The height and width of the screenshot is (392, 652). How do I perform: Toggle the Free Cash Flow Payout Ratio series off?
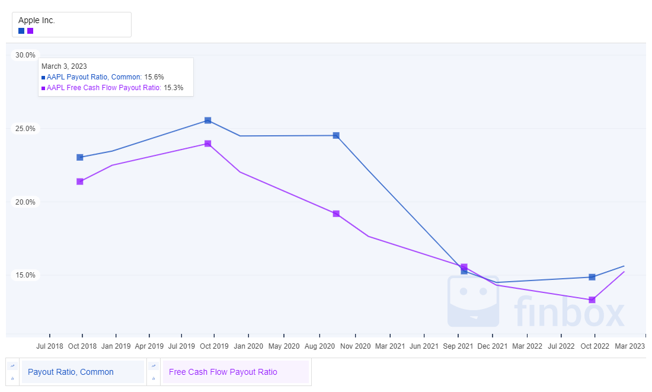coord(30,30)
